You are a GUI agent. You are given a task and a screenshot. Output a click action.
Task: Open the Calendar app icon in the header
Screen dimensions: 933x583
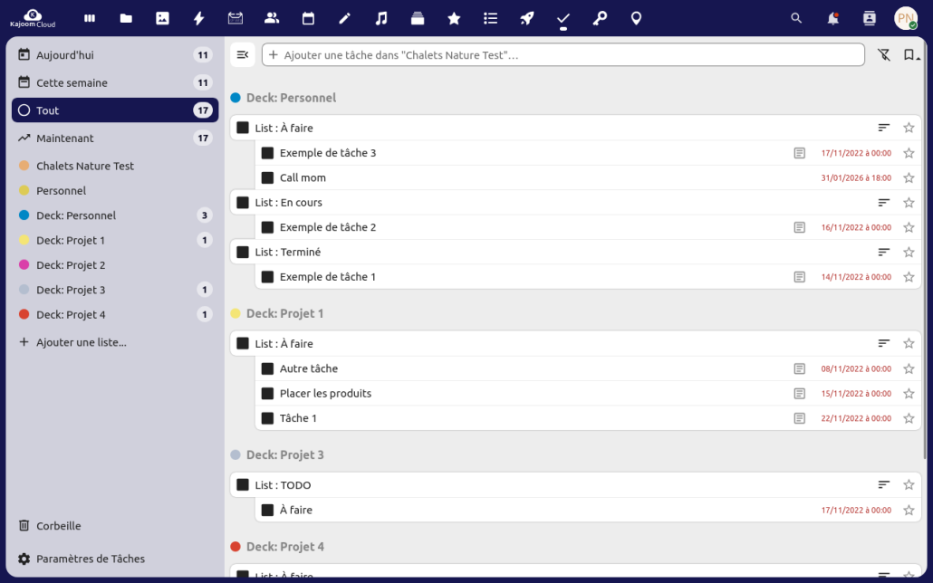308,17
